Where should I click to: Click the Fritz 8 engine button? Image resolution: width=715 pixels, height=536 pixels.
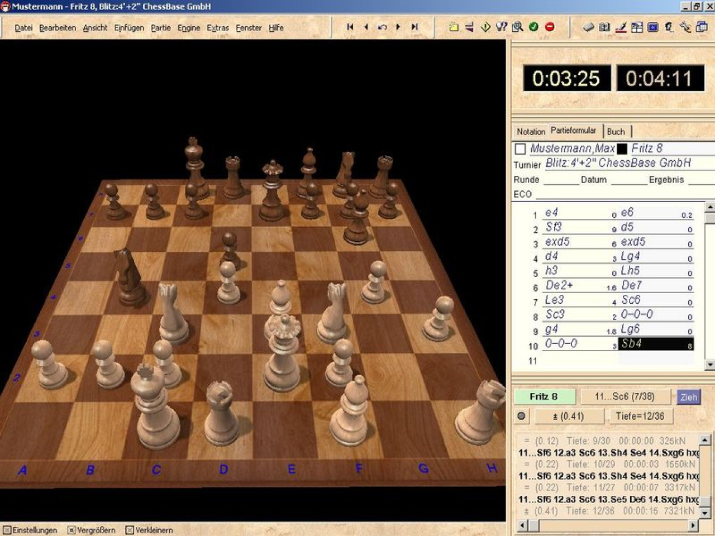544,396
